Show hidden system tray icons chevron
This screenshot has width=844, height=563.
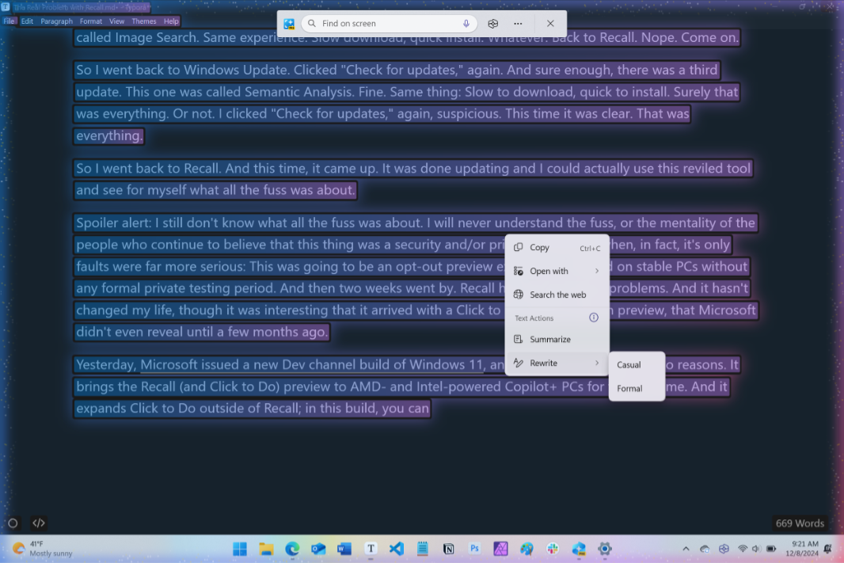tap(686, 549)
